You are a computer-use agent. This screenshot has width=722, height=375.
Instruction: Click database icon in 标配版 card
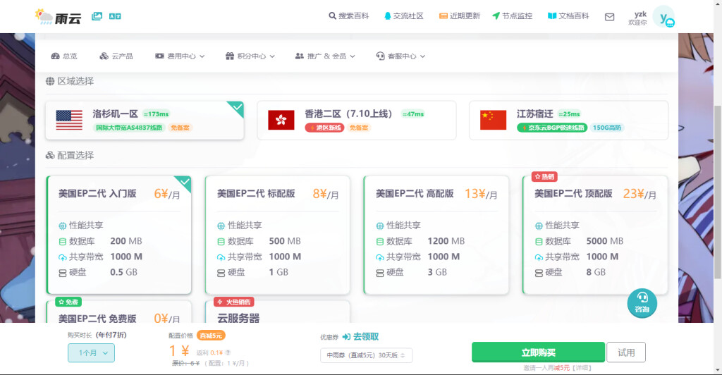click(x=221, y=242)
